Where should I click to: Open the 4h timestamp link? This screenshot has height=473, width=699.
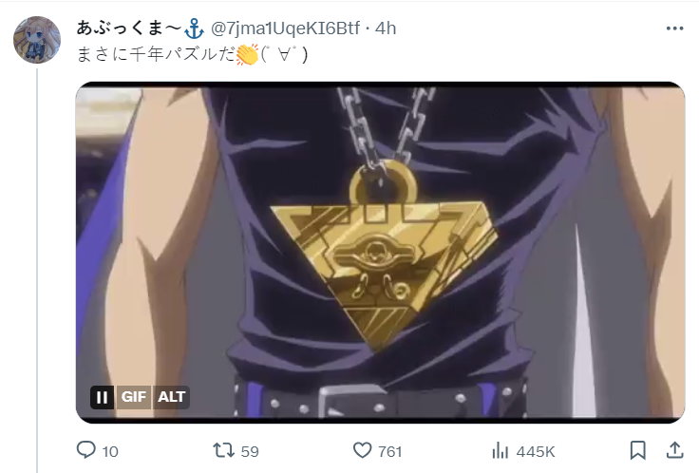pos(386,28)
